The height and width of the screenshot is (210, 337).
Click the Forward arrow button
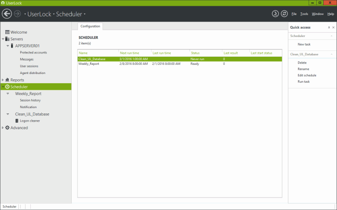(17, 14)
